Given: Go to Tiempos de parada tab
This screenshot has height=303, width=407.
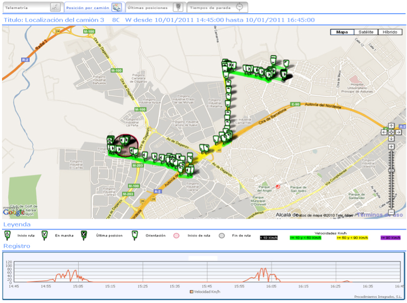Looking at the screenshot, I should (x=217, y=7).
